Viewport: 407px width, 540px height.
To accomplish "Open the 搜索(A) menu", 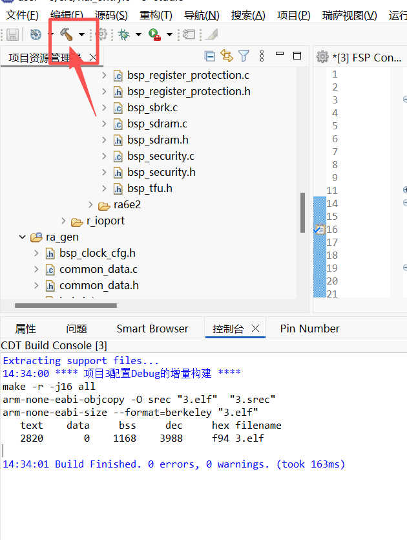I will click(248, 15).
